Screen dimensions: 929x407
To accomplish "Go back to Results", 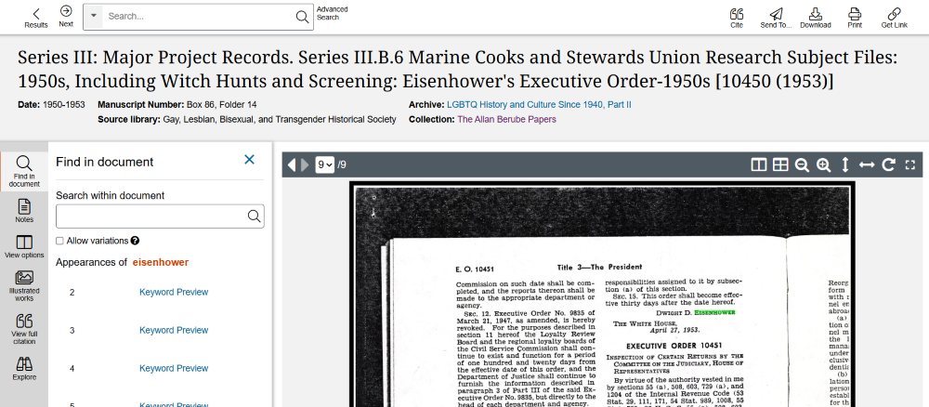I will pyautogui.click(x=36, y=17).
